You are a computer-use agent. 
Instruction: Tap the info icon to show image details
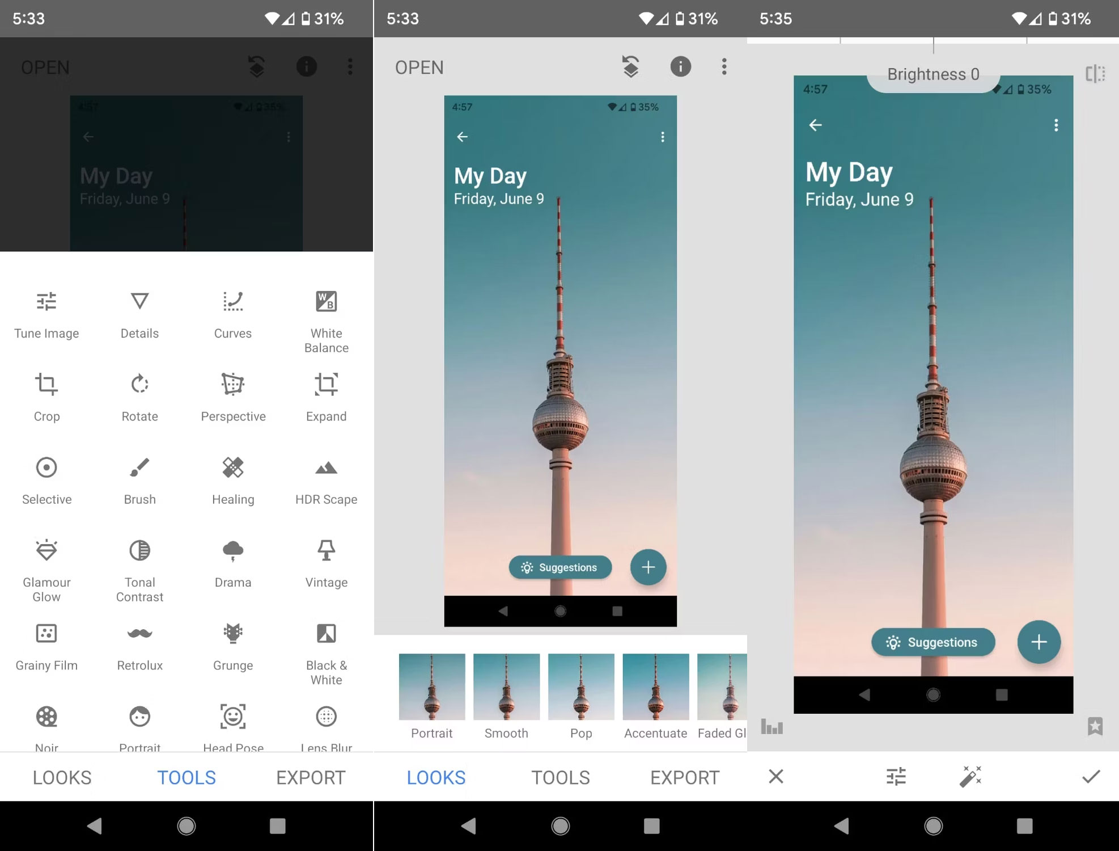click(680, 67)
